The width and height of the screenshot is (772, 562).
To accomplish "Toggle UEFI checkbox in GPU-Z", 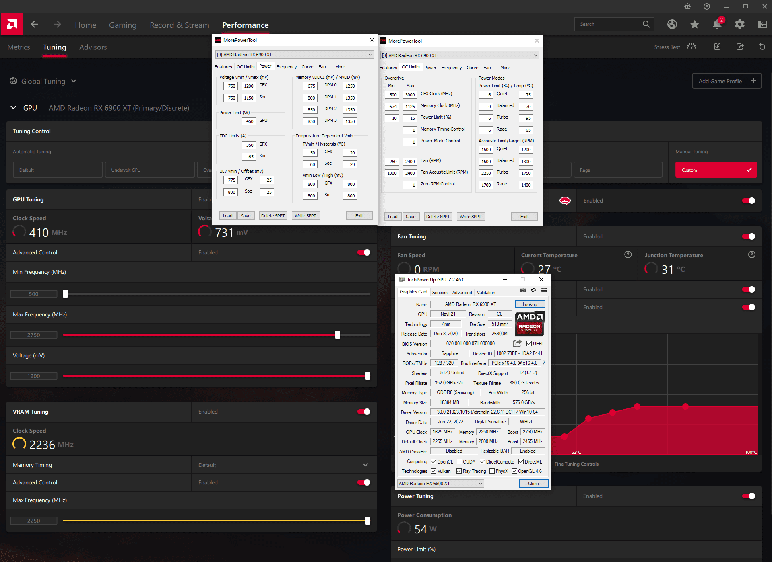I will 529,343.
